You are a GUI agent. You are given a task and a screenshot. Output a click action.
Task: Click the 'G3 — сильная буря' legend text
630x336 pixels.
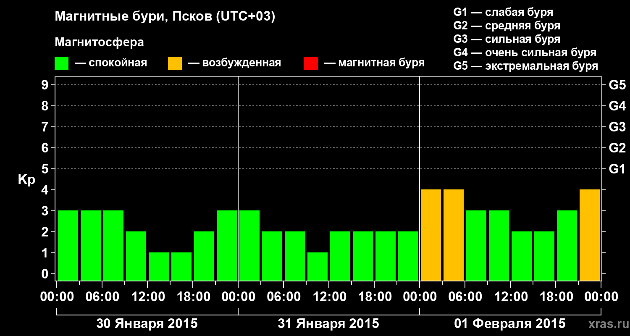click(x=507, y=39)
